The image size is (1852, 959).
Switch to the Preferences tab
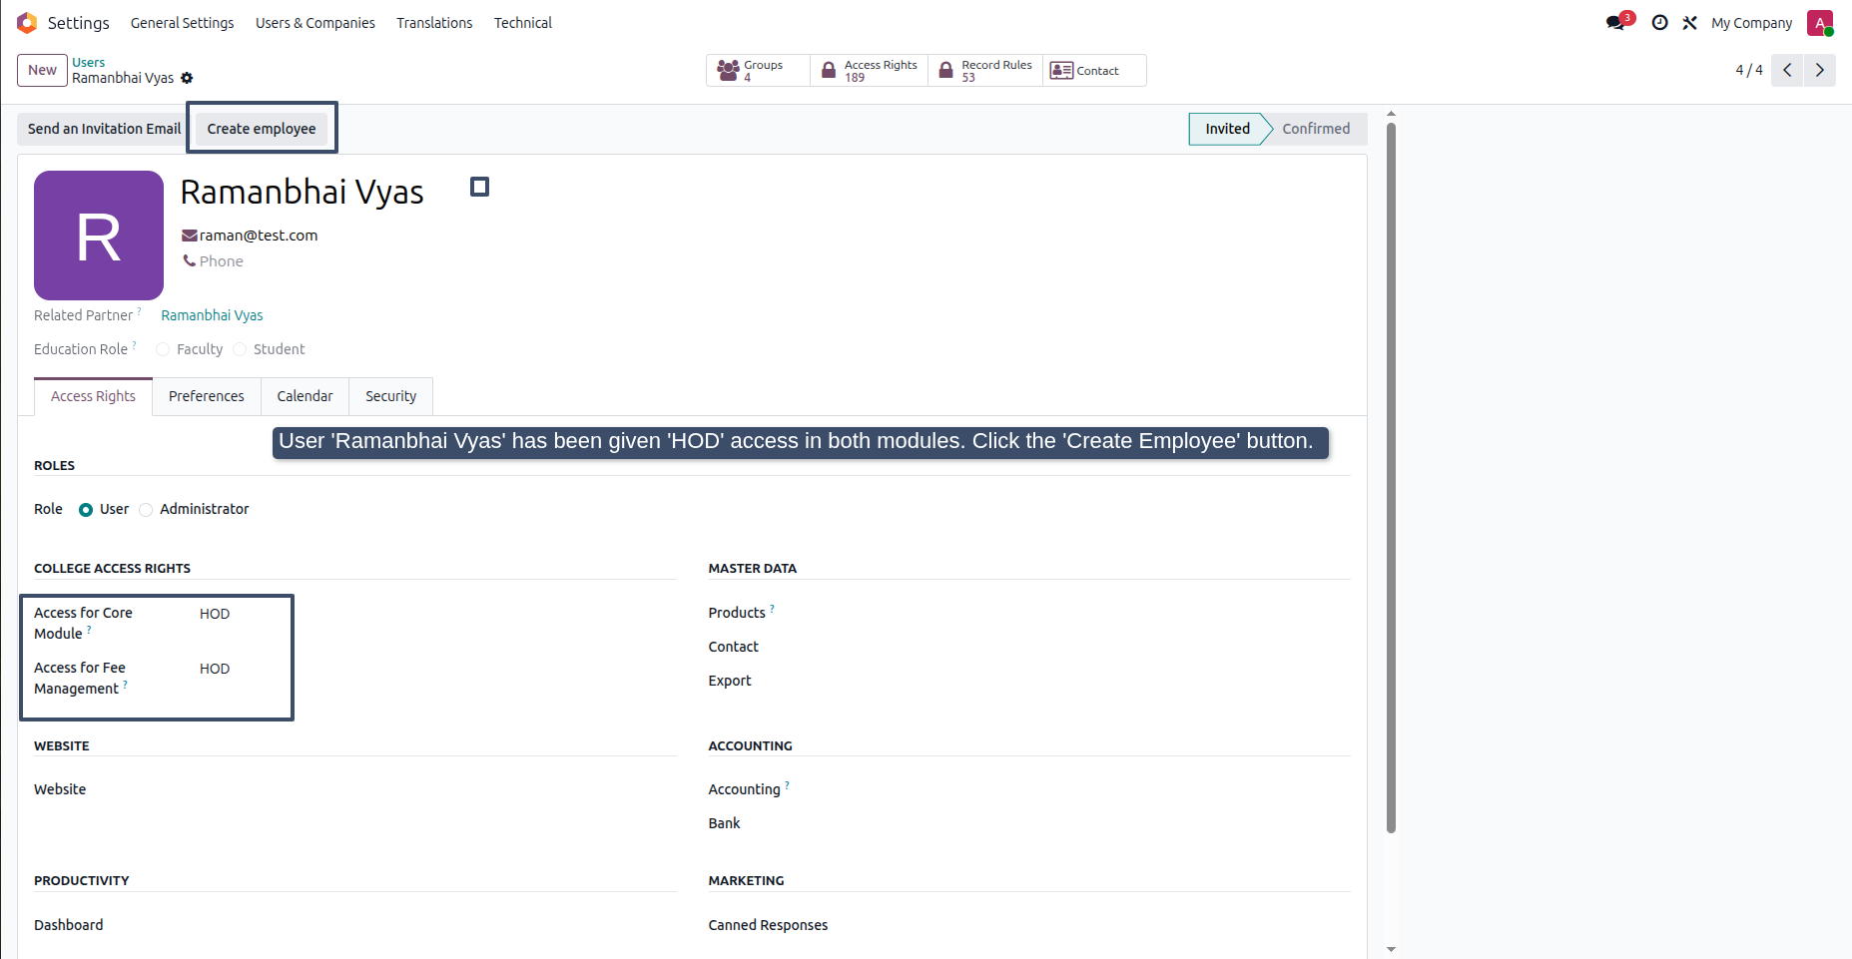207,396
